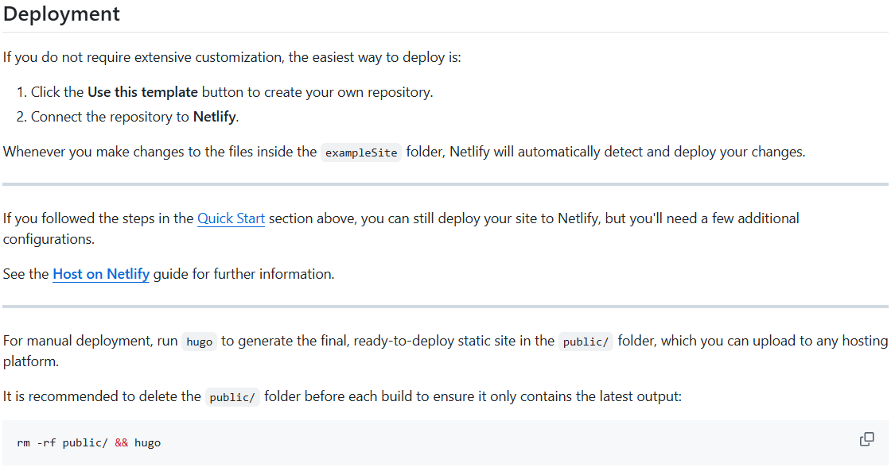Click public/ code in 'recommended to delete' sentence

coord(232,397)
